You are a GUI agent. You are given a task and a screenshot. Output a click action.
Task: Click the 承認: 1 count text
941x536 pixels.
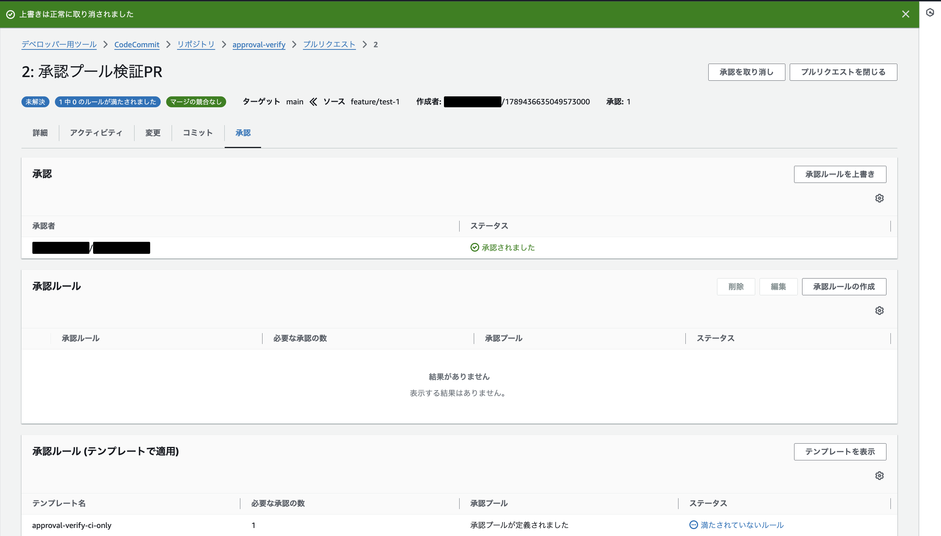[618, 101]
